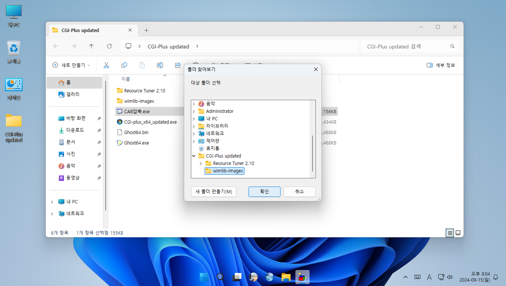The width and height of the screenshot is (506, 286).
Task: Click the taskbar search magnifier icon
Action: (x=221, y=277)
